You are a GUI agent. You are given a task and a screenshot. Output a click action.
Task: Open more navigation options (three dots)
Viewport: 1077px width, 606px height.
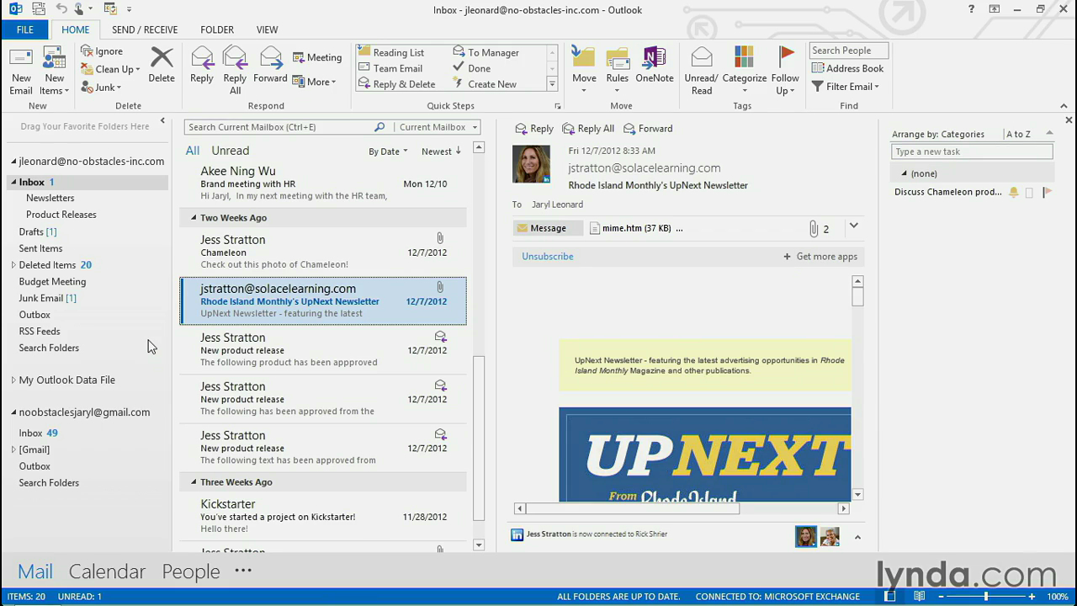coord(243,571)
